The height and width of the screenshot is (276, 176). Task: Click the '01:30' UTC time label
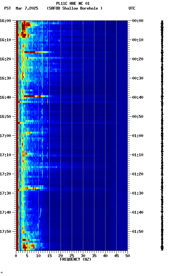(138, 193)
